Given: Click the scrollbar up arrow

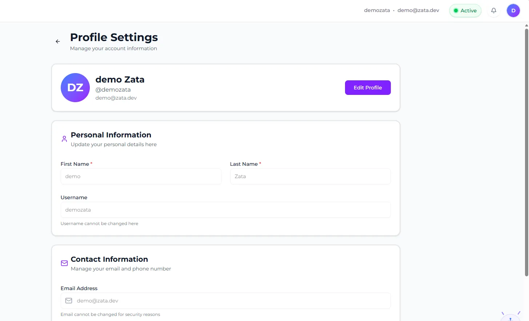Looking at the screenshot, I should [x=526, y=25].
